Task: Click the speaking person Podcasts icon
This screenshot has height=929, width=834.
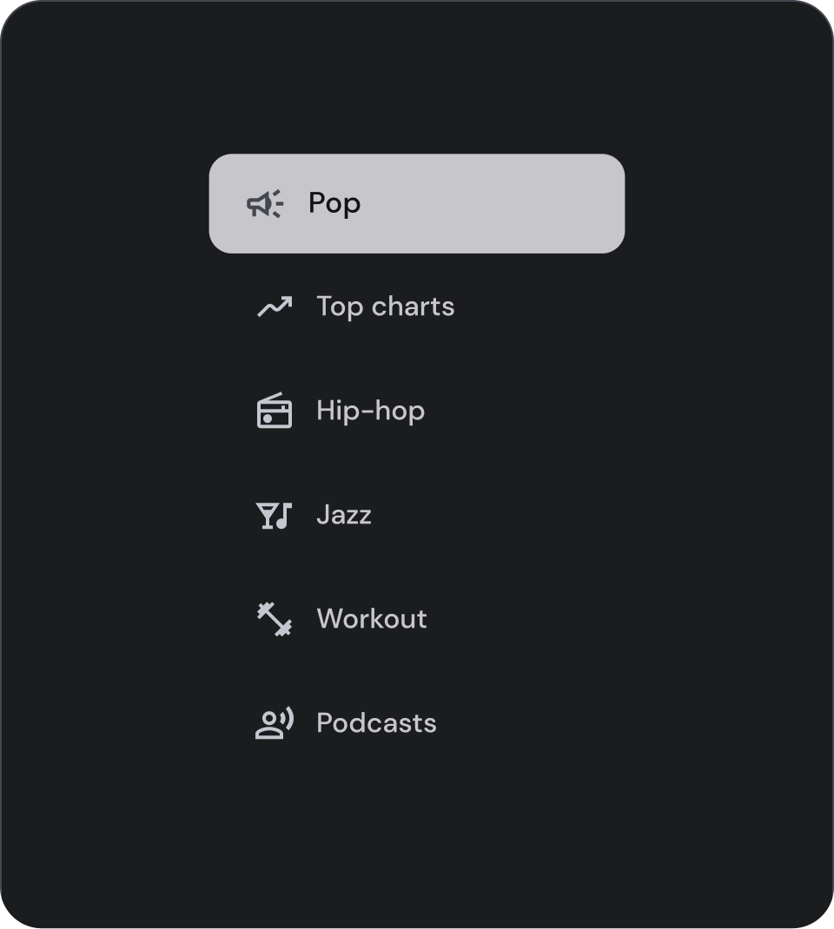Action: point(275,723)
